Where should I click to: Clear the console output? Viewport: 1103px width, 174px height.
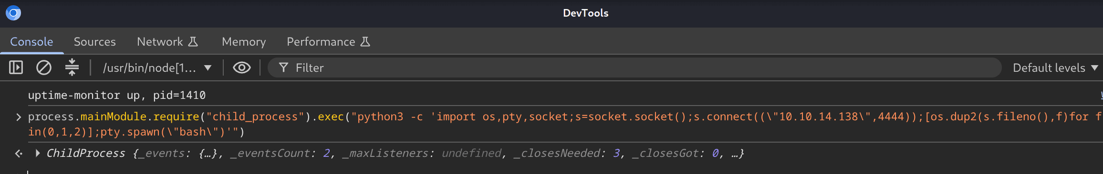(x=44, y=68)
